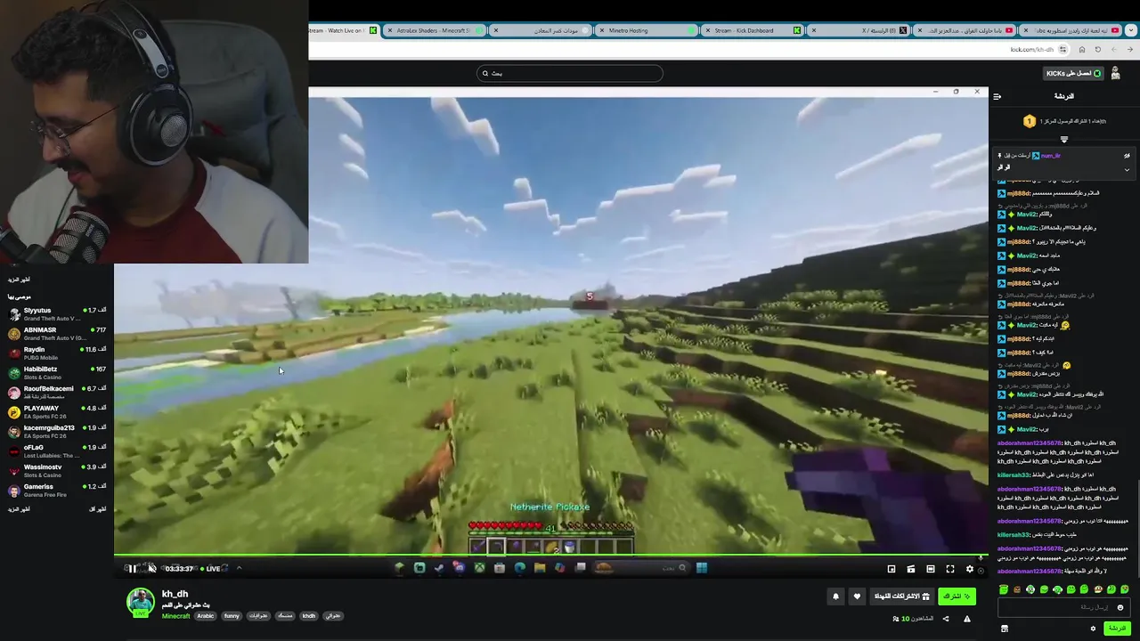This screenshot has height=641, width=1140.
Task: Expand the gift leaderboard arrow
Action: 1063,140
